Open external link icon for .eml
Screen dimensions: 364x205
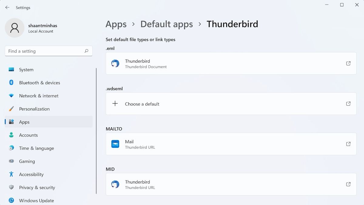pyautogui.click(x=348, y=63)
